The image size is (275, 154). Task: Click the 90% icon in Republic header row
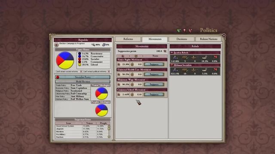pyautogui.click(x=93, y=44)
